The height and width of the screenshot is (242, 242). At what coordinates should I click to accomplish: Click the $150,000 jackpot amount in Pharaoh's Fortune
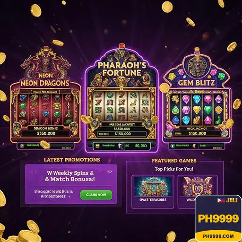(x=121, y=134)
